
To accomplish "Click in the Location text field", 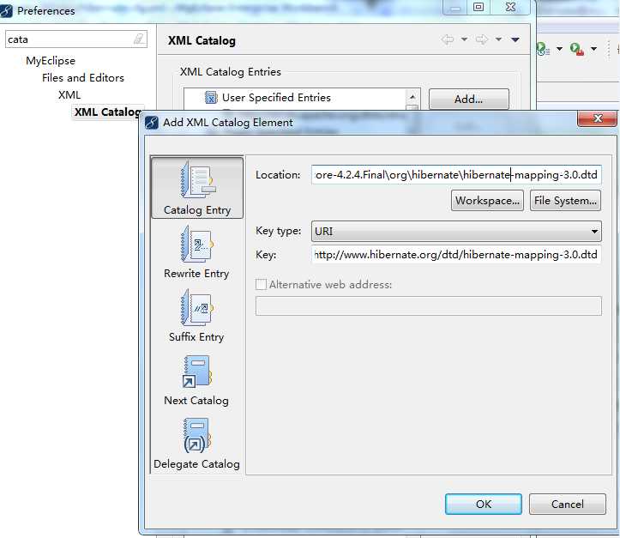I will pos(456,175).
